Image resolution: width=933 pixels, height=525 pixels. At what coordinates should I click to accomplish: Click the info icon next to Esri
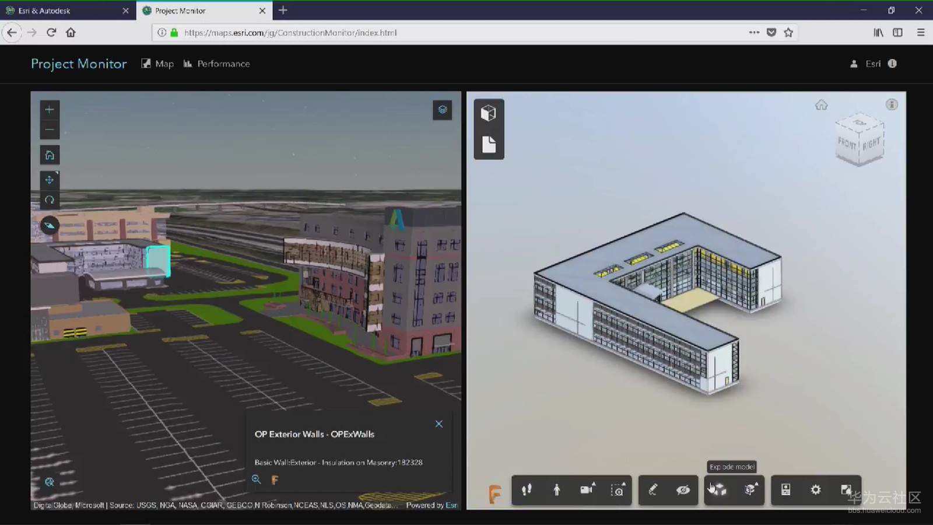pyautogui.click(x=892, y=64)
